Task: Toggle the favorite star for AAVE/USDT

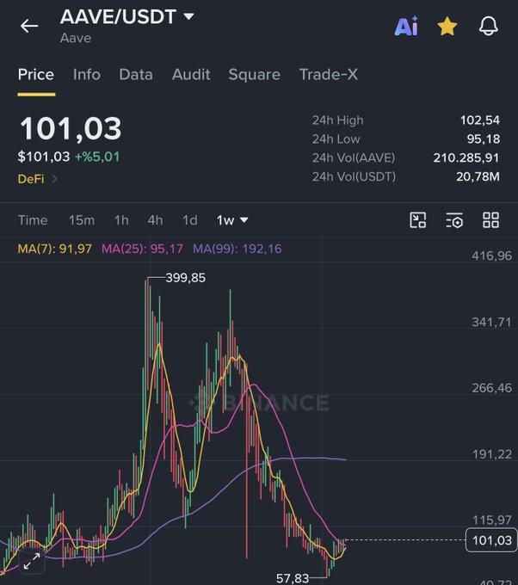Action: pos(447,27)
